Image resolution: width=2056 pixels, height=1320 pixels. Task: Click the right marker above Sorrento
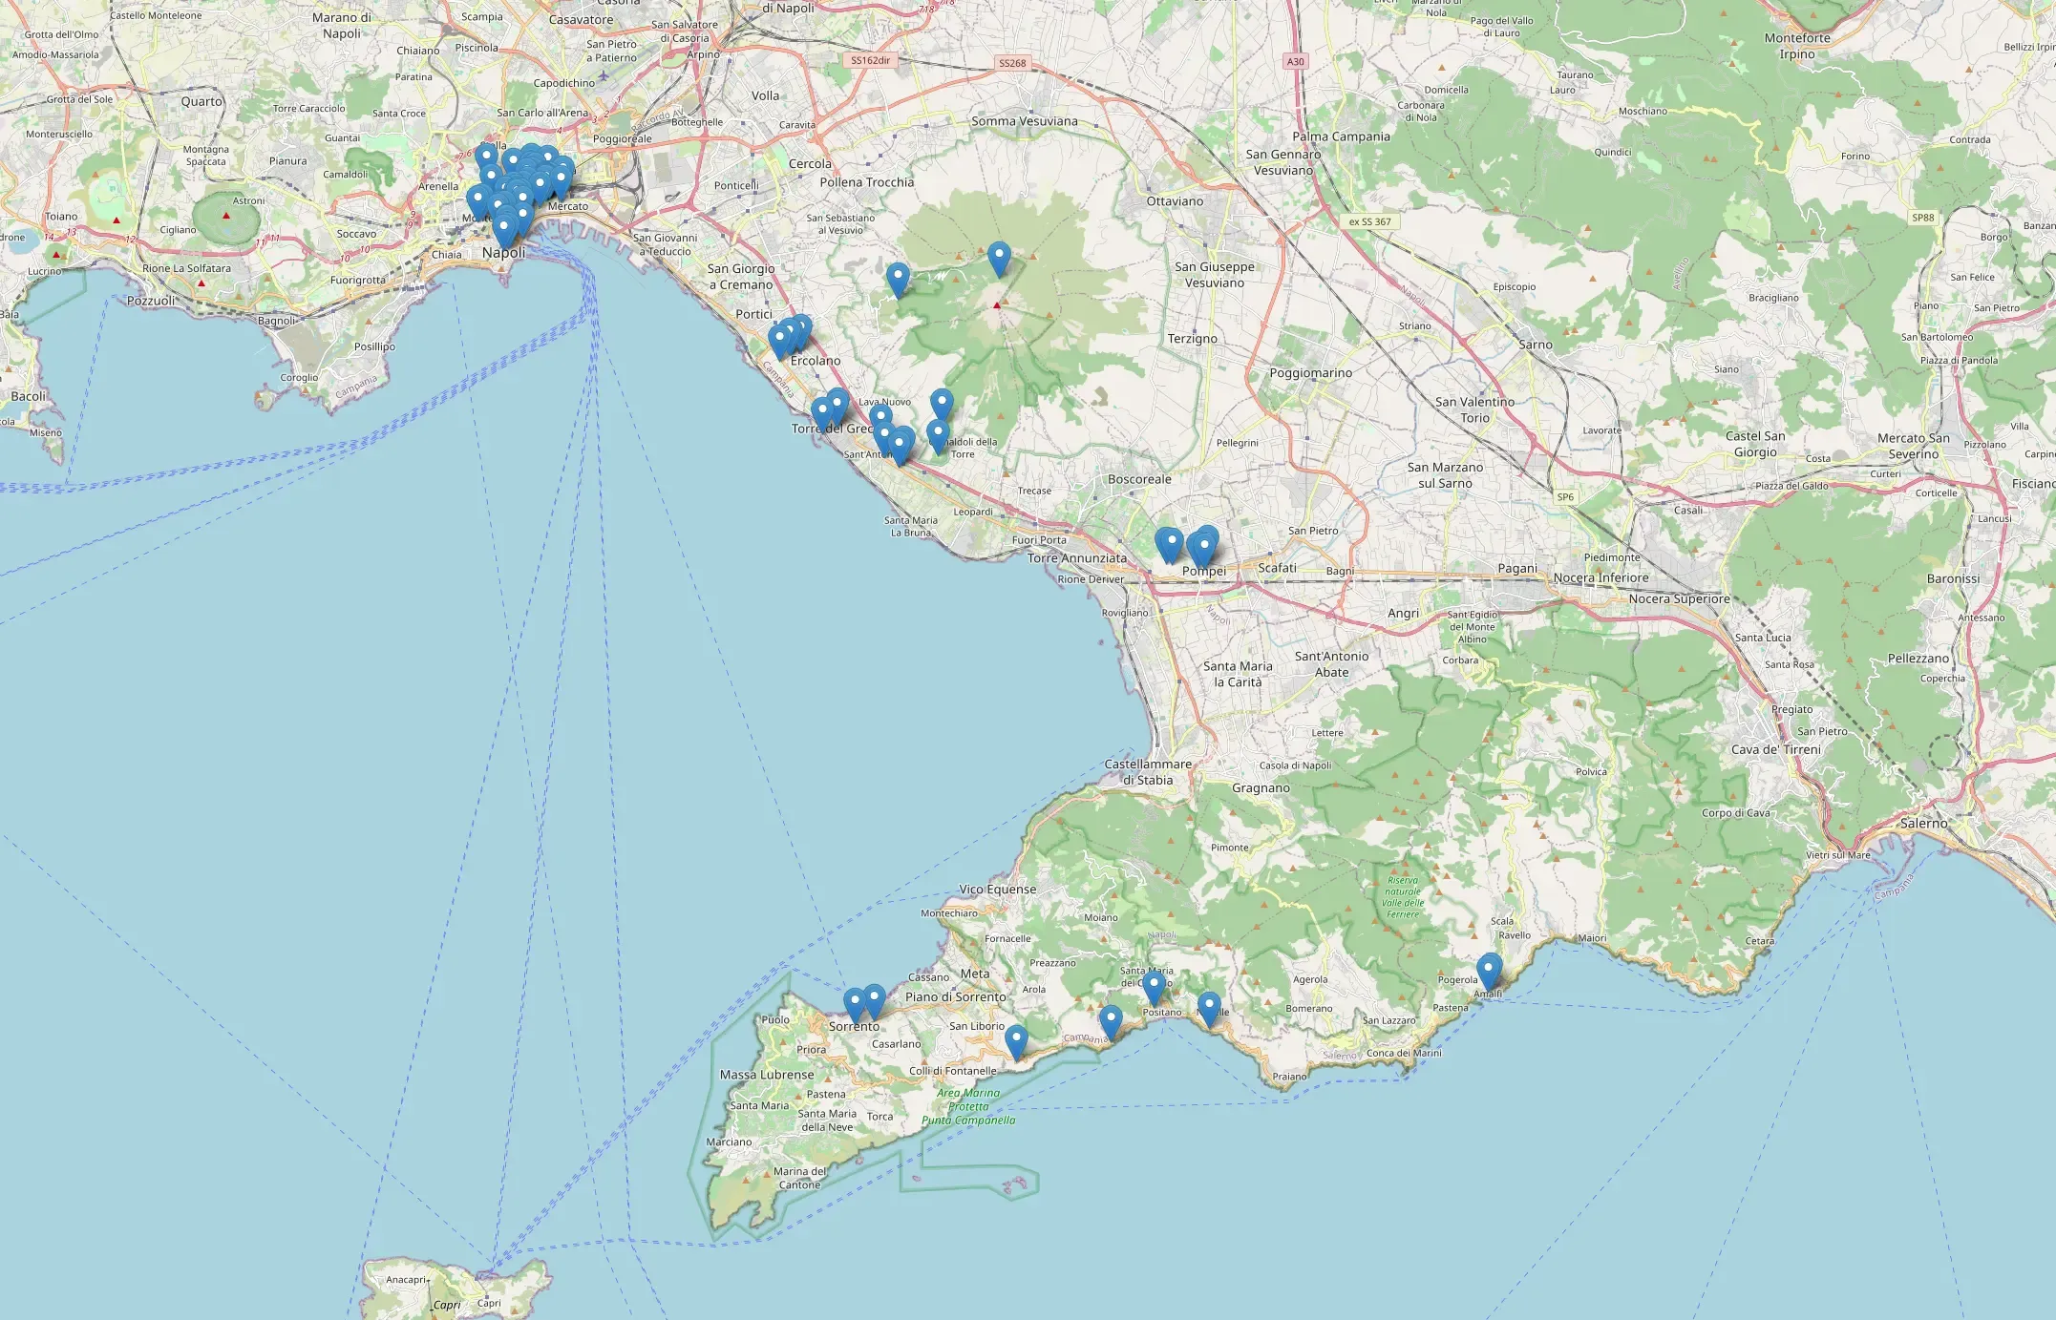click(874, 999)
